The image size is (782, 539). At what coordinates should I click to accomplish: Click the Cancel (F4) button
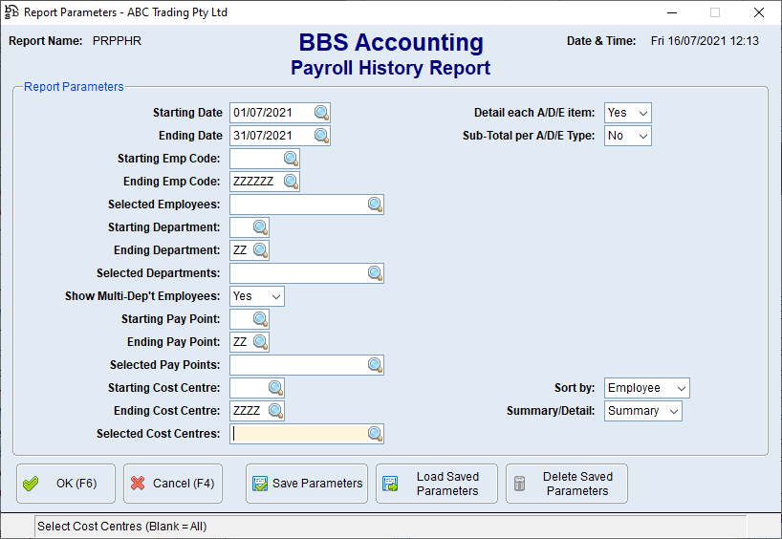(x=173, y=484)
